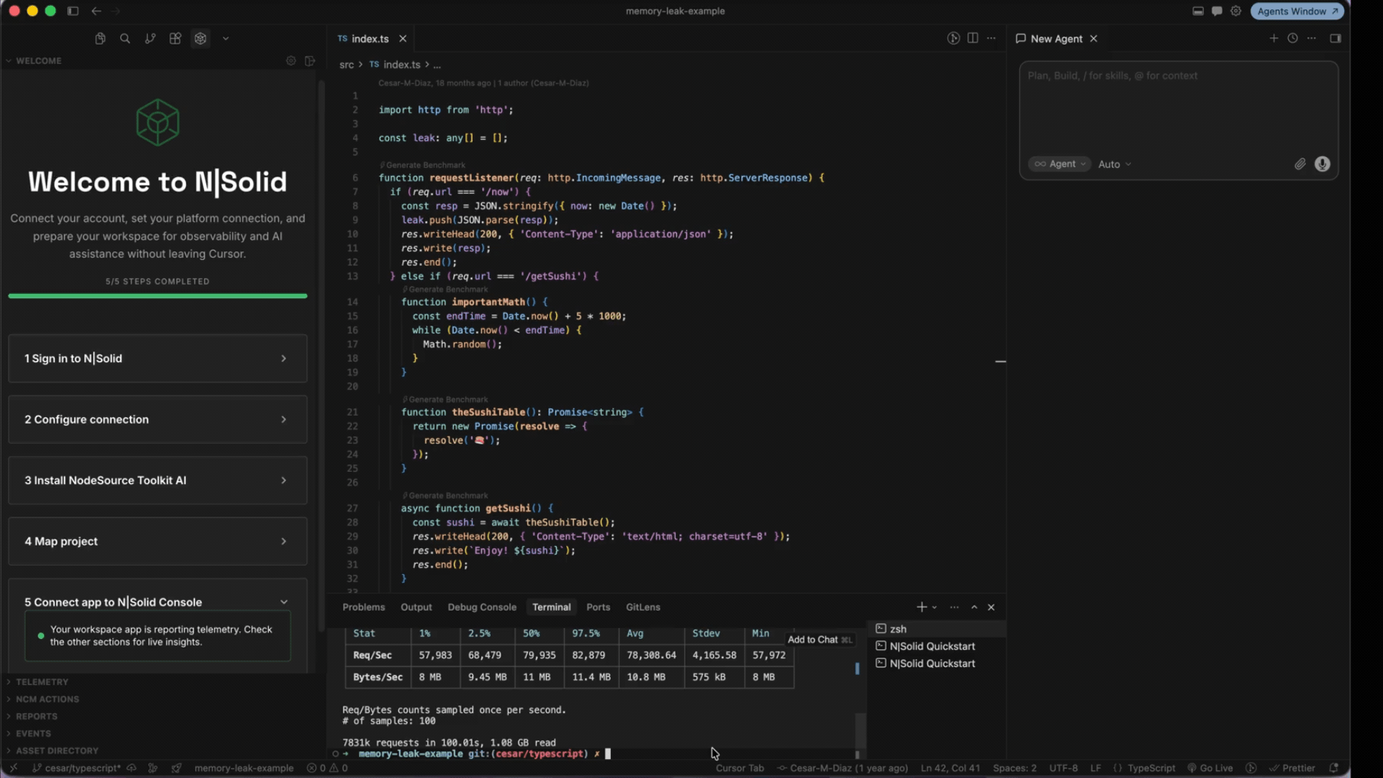Switch to the Problems tab

coord(364,607)
